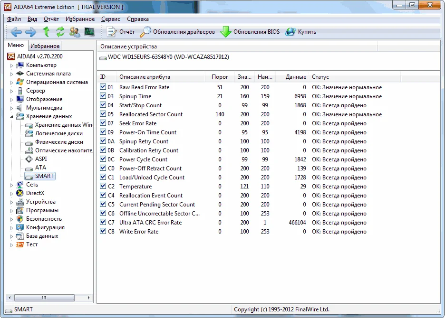Click the driver updates magnifier icon

(x=145, y=32)
